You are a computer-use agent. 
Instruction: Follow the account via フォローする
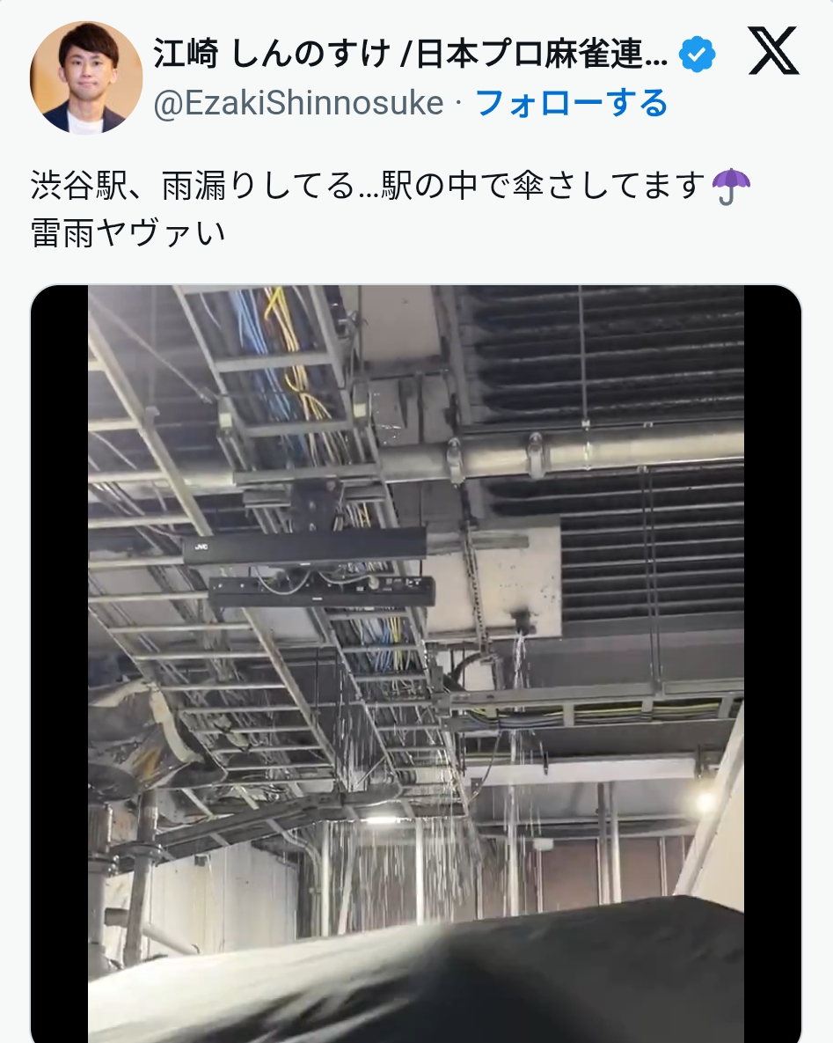[x=572, y=103]
